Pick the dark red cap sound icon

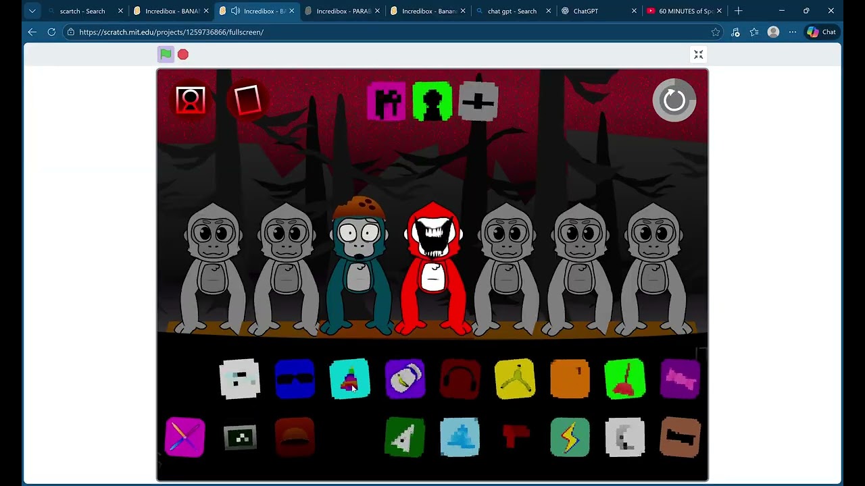(x=295, y=437)
